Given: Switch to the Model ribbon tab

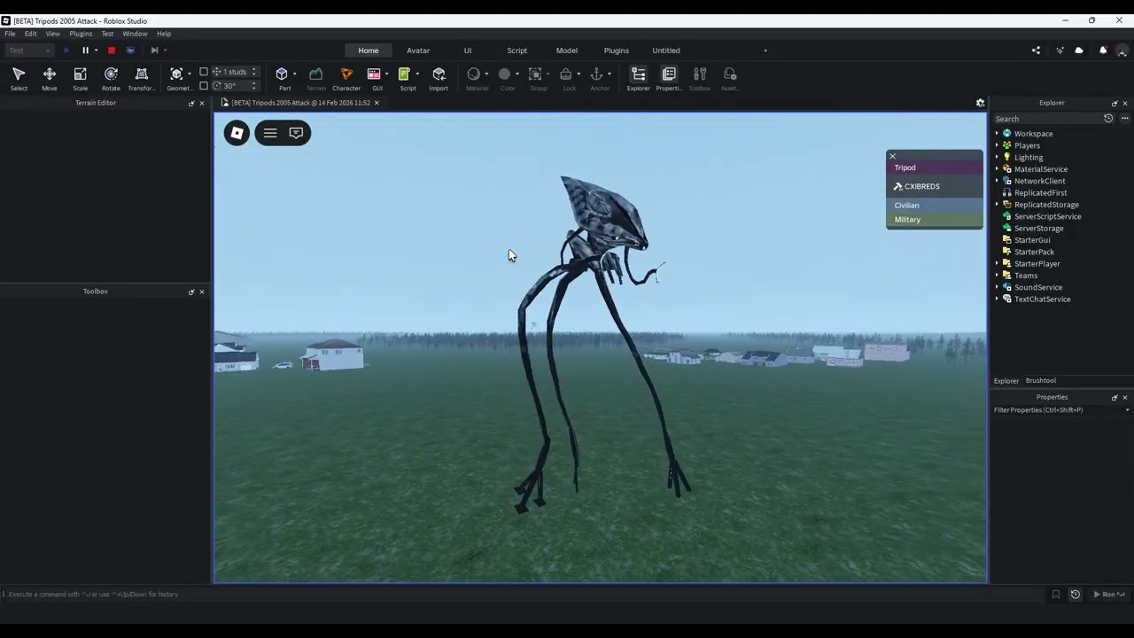Looking at the screenshot, I should point(567,51).
